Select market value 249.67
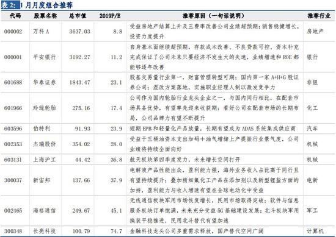Image resolution: width=336 pixels, height=237 pixels. [x=81, y=211]
